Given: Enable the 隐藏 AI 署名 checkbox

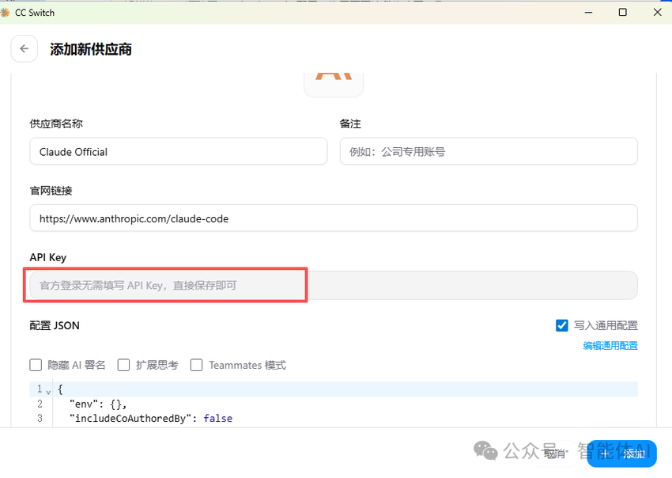Looking at the screenshot, I should 36,365.
